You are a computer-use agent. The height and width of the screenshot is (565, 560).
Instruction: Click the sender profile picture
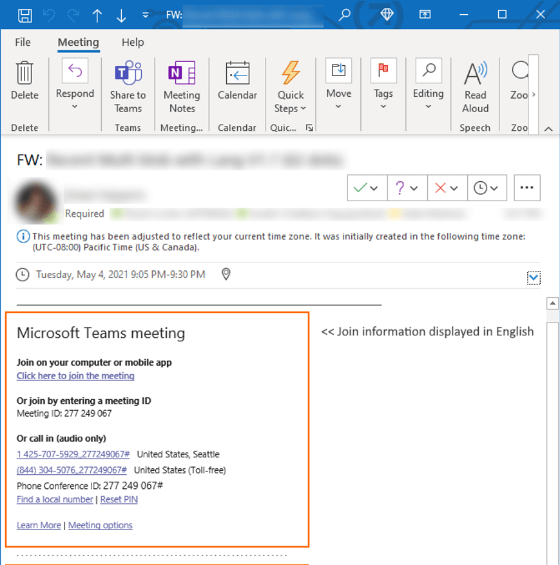click(35, 201)
